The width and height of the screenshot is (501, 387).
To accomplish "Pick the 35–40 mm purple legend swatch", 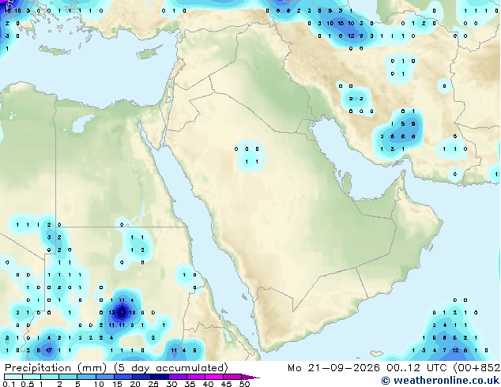I will [x=196, y=377].
